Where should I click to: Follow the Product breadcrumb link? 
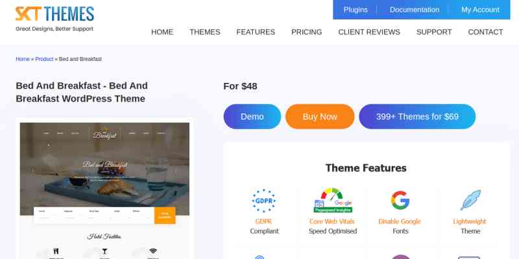click(x=44, y=59)
